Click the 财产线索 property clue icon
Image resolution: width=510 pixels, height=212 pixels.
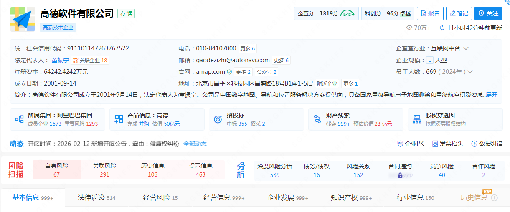click(x=317, y=119)
